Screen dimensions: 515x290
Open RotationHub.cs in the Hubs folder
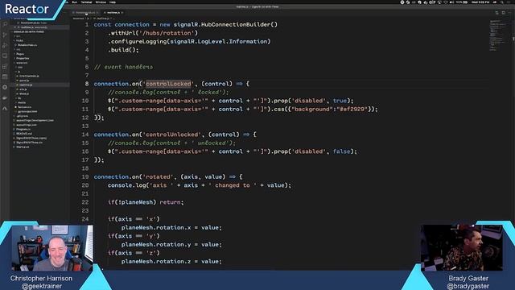pyautogui.click(x=27, y=45)
